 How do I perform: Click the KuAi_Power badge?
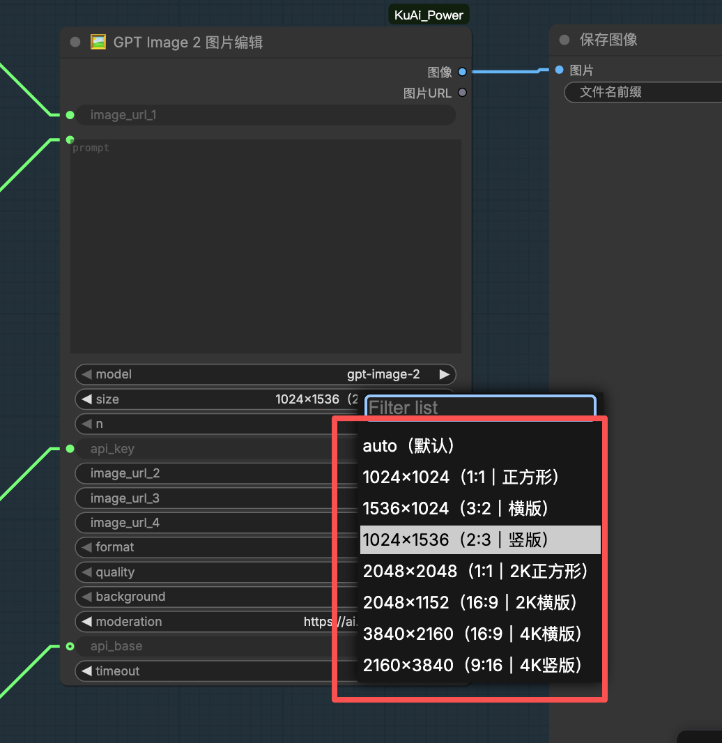[x=429, y=15]
